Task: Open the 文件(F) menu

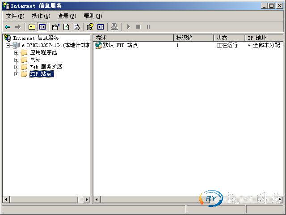Action: pos(15,16)
